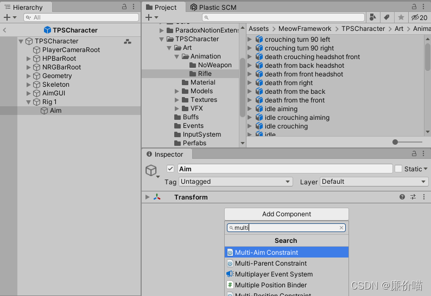Screen dimensions: 431x296
Task: Select Multiple Position Binder component
Action: 287,285
